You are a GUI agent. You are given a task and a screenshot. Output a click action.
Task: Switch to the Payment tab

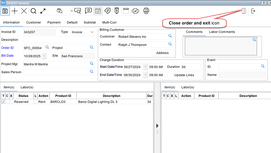(54, 22)
